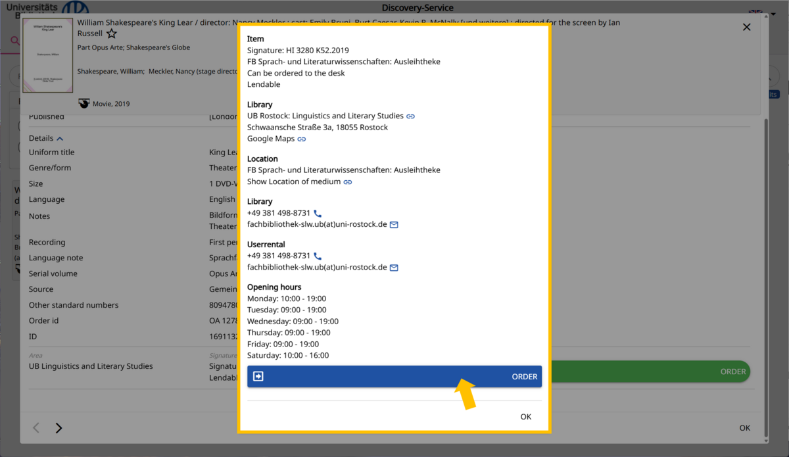Click Shakespeare, William author name

tap(110, 71)
